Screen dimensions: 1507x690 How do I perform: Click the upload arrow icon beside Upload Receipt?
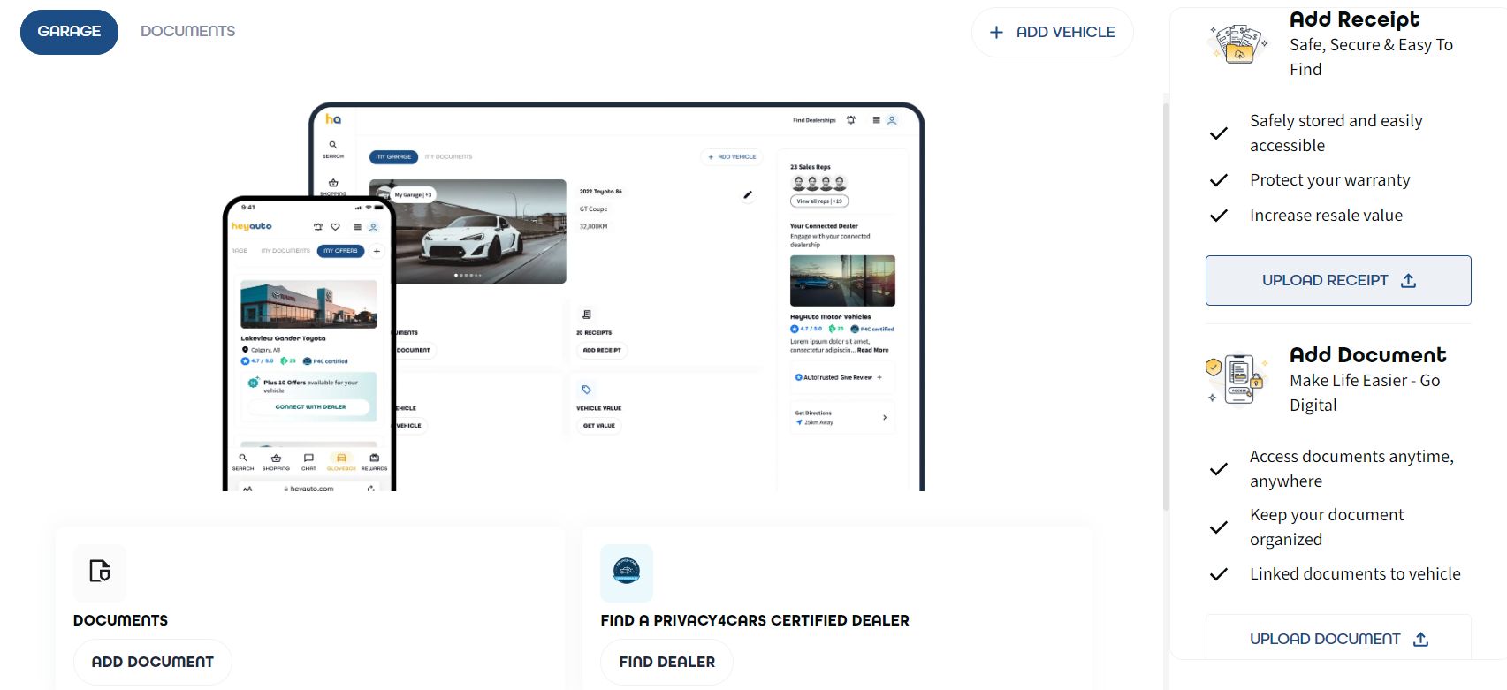1409,280
